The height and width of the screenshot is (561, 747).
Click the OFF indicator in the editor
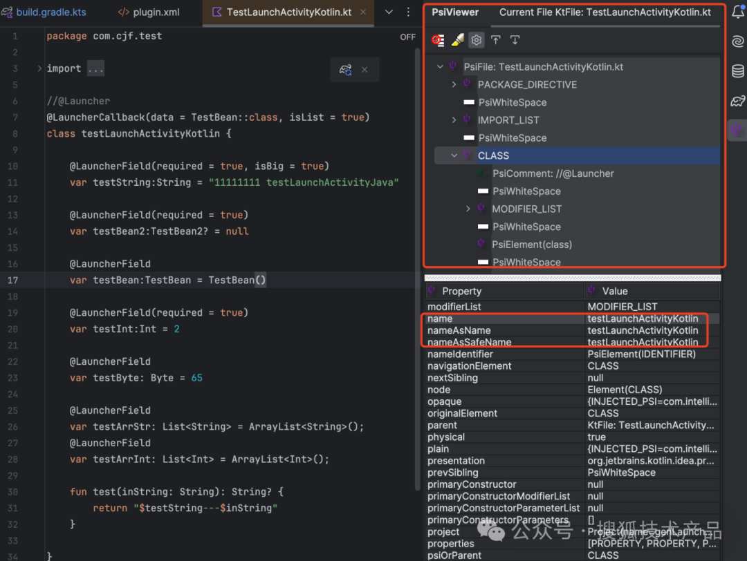click(x=408, y=37)
